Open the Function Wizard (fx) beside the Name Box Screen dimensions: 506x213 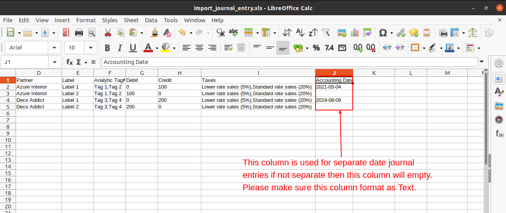pos(70,62)
